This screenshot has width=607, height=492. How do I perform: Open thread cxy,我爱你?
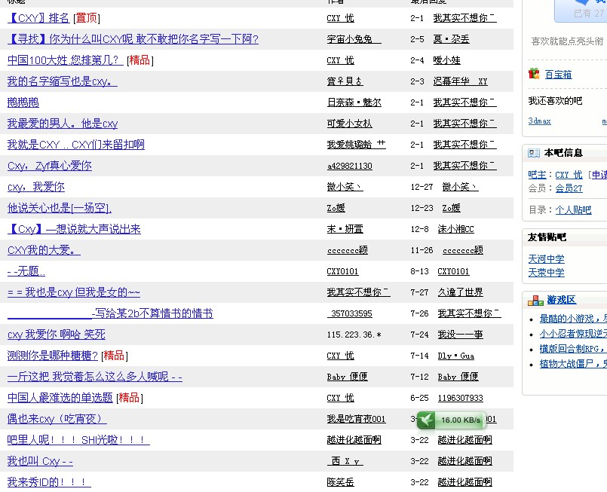36,187
